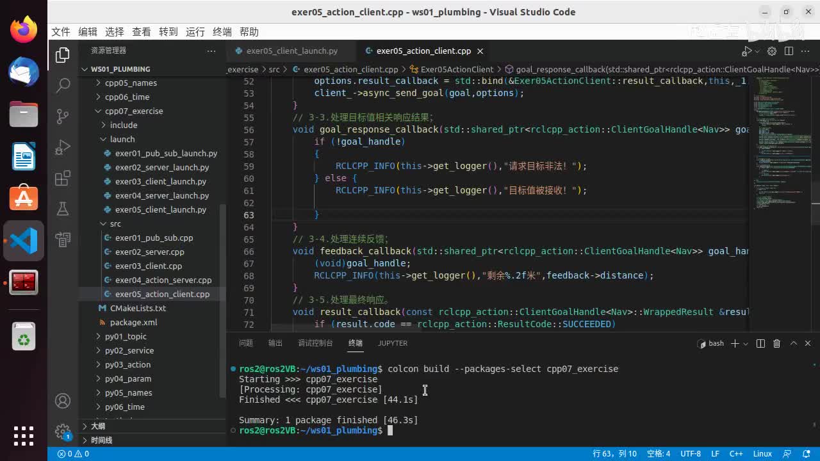The image size is (820, 461).
Task: Split the terminal pane
Action: [761, 344]
